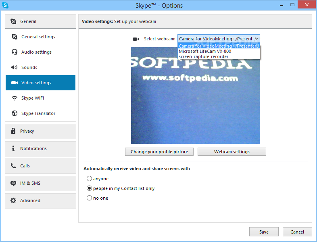Choose Camera for VideoMeeting+/PresenterLi option
317x242 pixels.
point(219,46)
